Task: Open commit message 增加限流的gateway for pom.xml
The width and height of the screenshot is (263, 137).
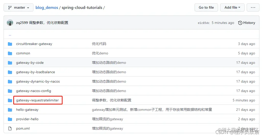Action: (107, 129)
